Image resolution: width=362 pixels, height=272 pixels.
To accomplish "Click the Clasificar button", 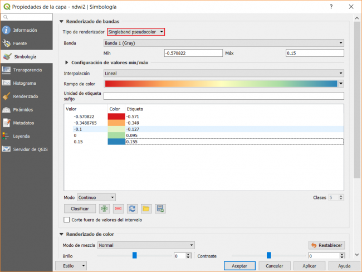I will click(80, 208).
